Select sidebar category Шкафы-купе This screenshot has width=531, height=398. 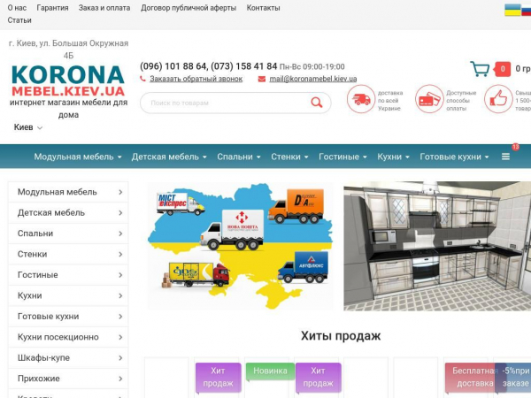[x=68, y=357]
